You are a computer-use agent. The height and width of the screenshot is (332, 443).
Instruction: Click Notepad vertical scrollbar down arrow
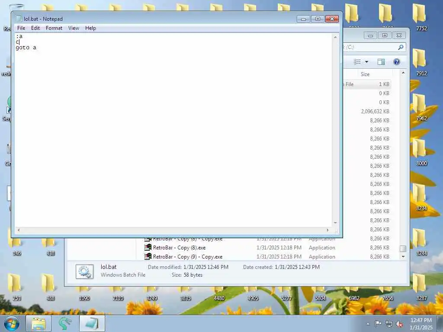click(x=335, y=223)
